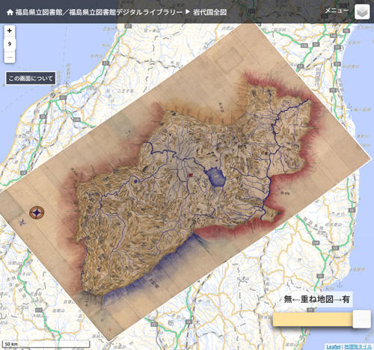Open the layers stack icon

(362, 12)
